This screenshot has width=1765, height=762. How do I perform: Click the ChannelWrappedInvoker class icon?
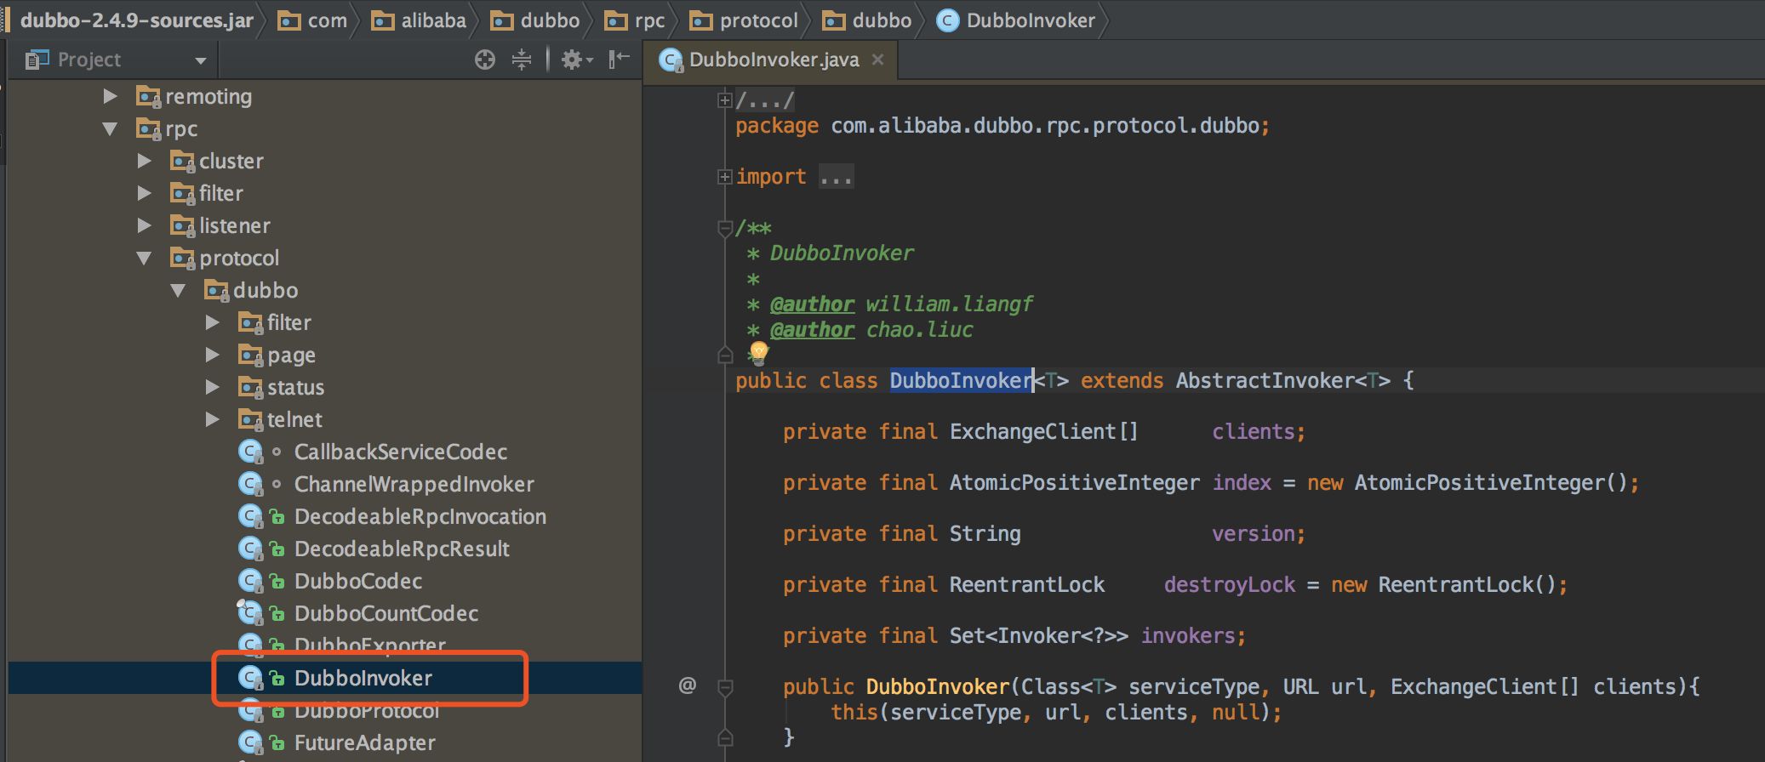250,484
